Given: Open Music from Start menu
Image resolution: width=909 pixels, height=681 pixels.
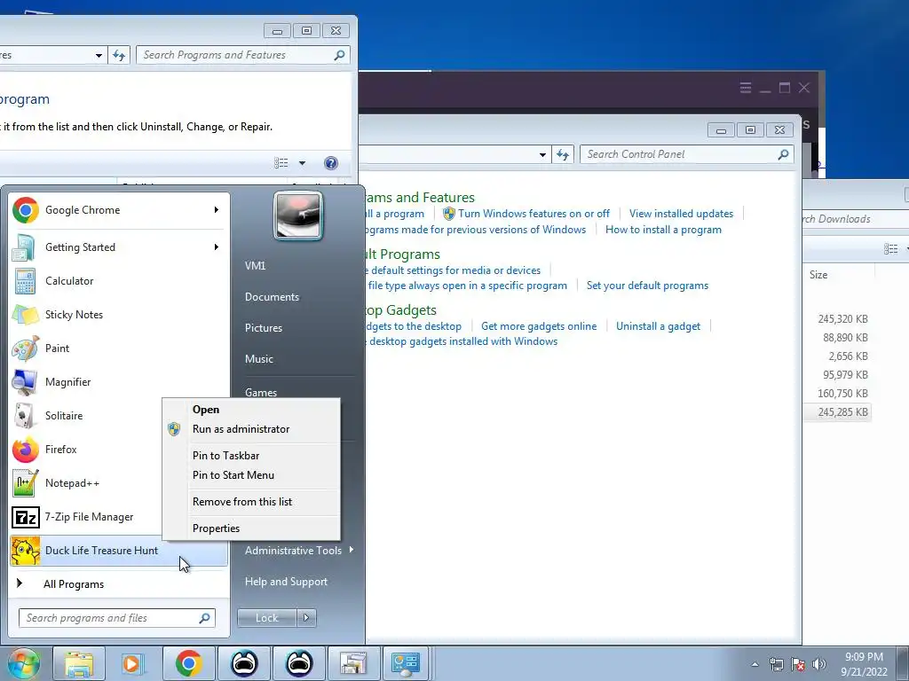Looking at the screenshot, I should [258, 359].
